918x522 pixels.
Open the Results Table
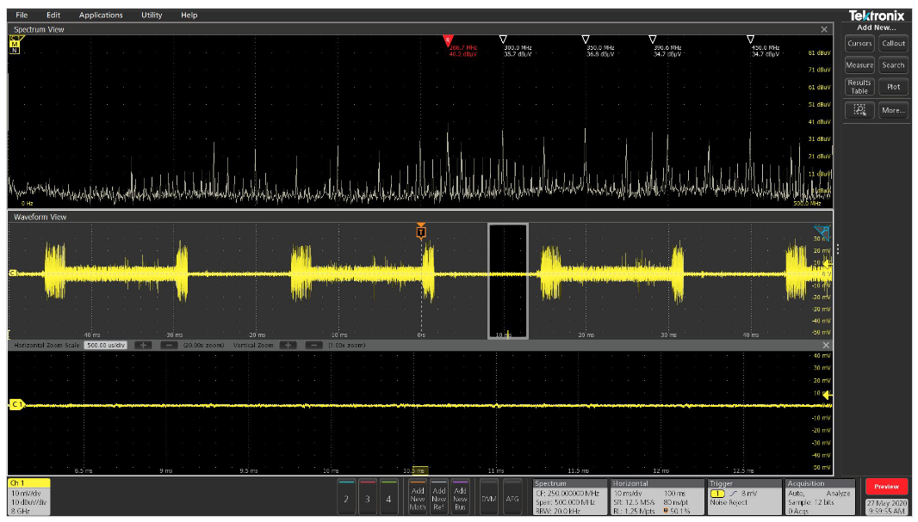[x=859, y=87]
